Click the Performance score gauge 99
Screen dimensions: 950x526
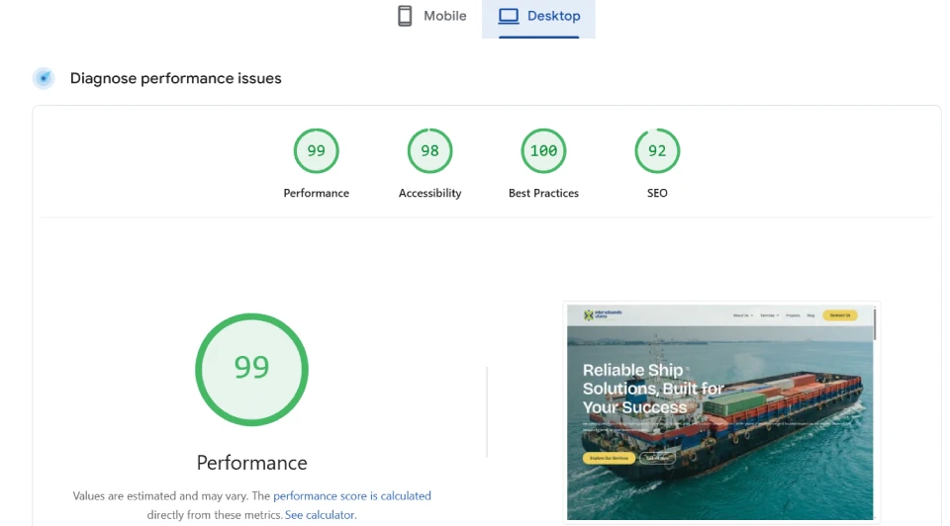[x=316, y=151]
